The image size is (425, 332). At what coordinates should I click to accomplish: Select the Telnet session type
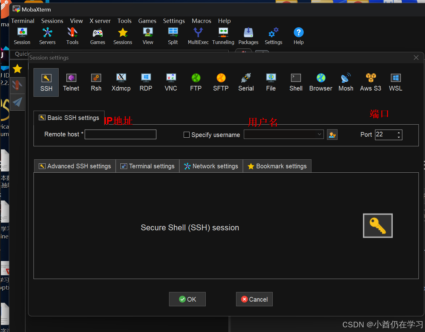[71, 82]
